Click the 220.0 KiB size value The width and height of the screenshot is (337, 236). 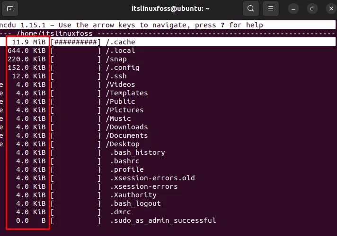coord(27,59)
